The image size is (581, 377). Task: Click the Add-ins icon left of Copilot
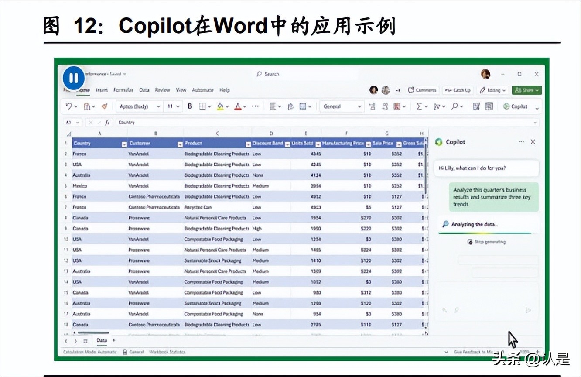(477, 106)
